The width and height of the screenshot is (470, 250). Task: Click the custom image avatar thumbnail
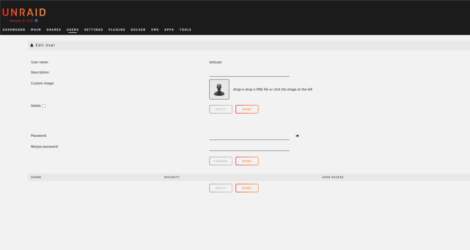[219, 89]
